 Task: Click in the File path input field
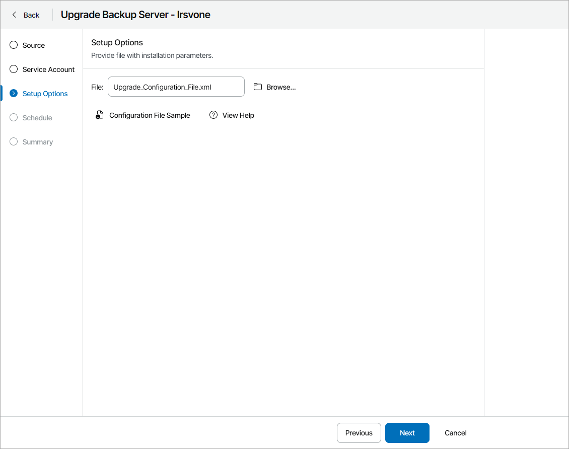(x=176, y=87)
